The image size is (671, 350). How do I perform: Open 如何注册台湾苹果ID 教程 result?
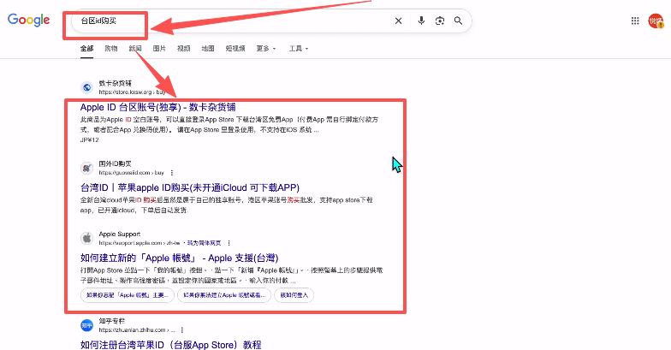pyautogui.click(x=171, y=345)
